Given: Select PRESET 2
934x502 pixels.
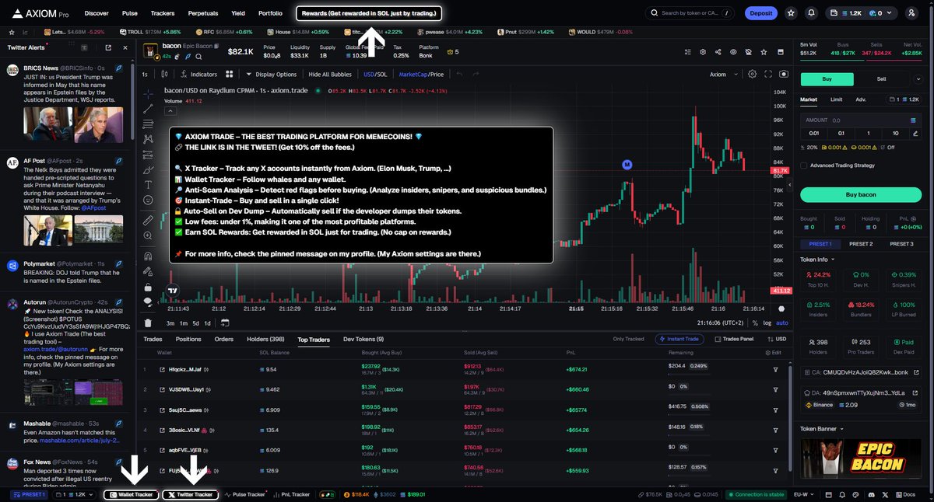Looking at the screenshot, I should 860,244.
